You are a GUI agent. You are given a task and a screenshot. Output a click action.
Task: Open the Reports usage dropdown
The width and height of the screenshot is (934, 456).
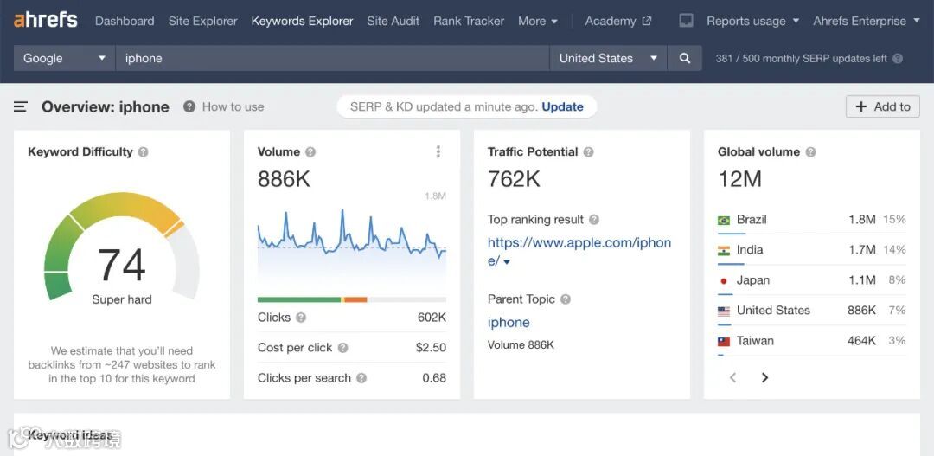pyautogui.click(x=753, y=21)
